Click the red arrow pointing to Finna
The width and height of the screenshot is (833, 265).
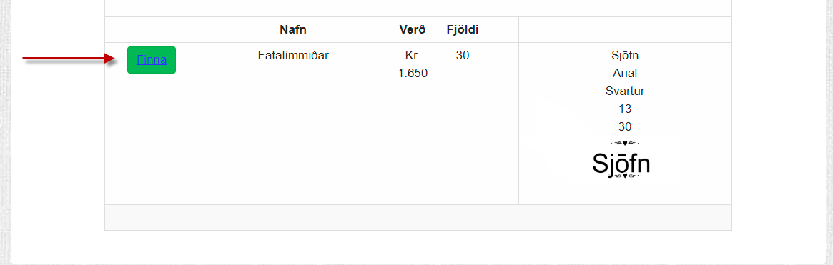click(69, 59)
